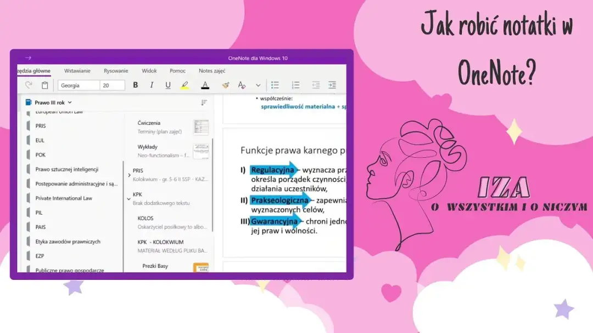593x333 pixels.
Task: Select the Paste clipboard icon
Action: point(45,85)
